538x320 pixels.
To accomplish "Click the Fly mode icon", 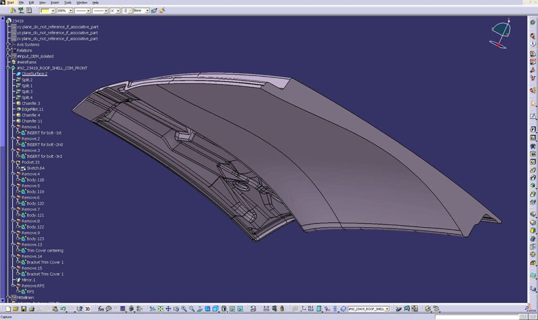I will point(152,309).
